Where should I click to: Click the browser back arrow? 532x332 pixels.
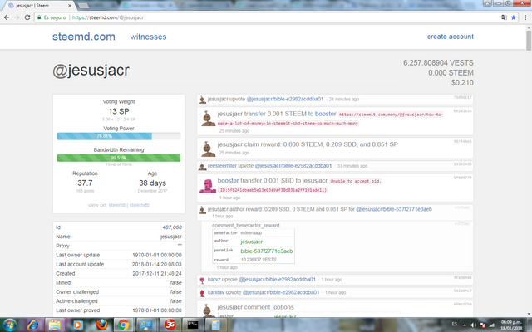(7, 17)
